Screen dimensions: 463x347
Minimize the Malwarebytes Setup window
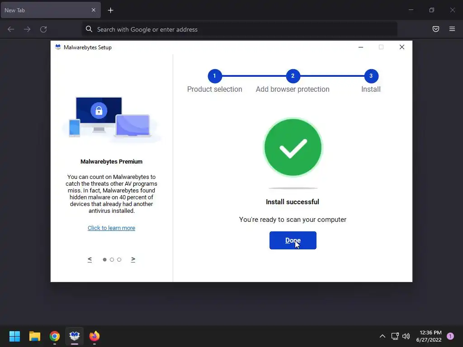point(360,47)
